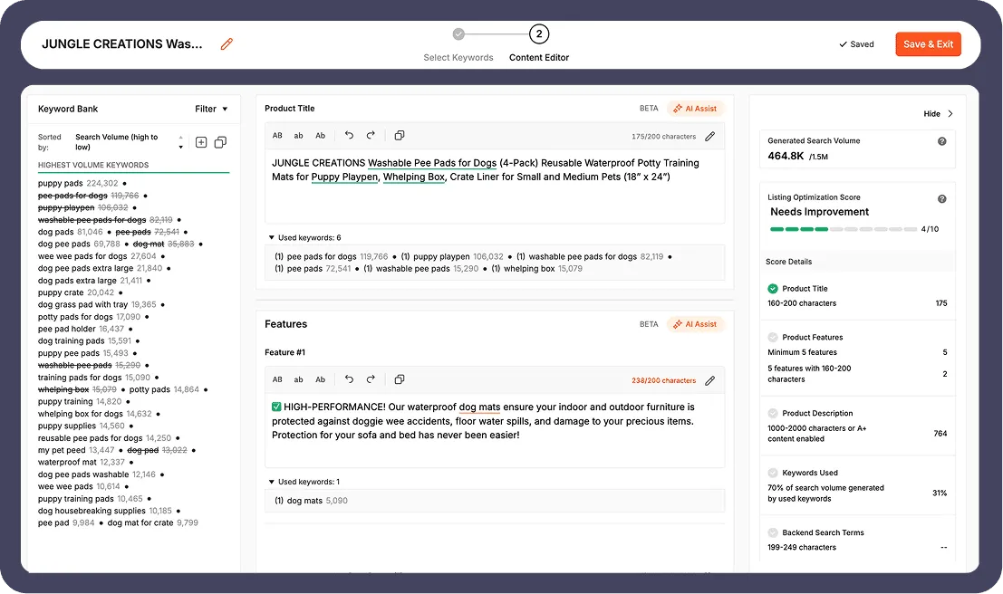Click inside the Feature #1 text area
The image size is (1003, 594).
tap(495, 430)
